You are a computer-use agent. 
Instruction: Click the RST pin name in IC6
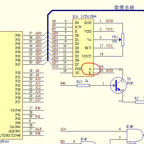[88, 48]
